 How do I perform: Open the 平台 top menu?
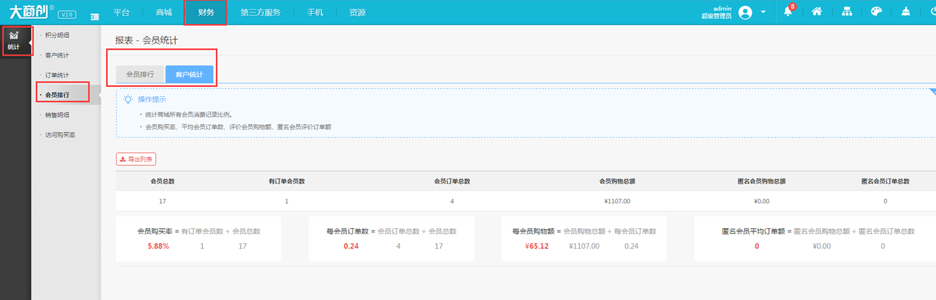[x=122, y=12]
